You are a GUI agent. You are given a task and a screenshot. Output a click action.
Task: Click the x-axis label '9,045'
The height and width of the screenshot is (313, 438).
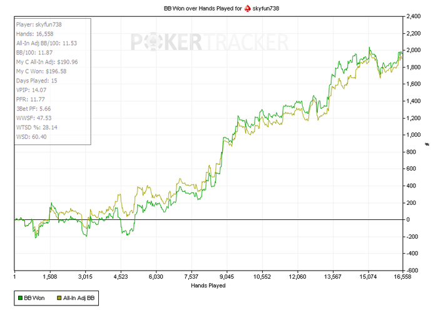[227, 277]
